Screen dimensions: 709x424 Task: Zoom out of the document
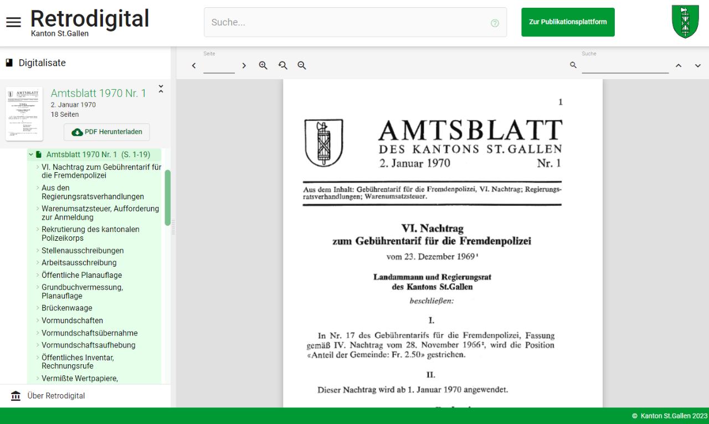[x=302, y=65]
